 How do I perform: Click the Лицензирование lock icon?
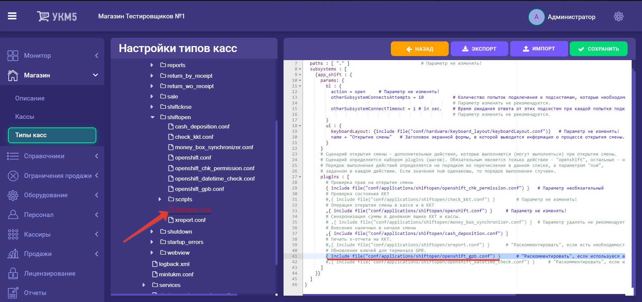pos(13,273)
